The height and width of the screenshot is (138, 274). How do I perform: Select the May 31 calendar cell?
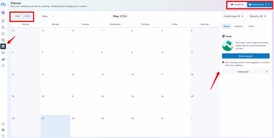coord(175,126)
